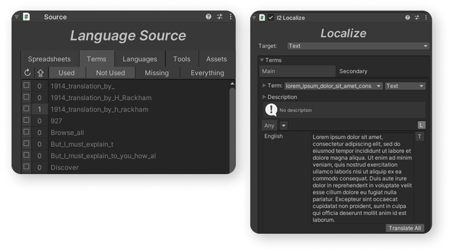Viewport: 450px width, 252px height.
Task: Open help for the I2 Localize component
Action: 408,17
